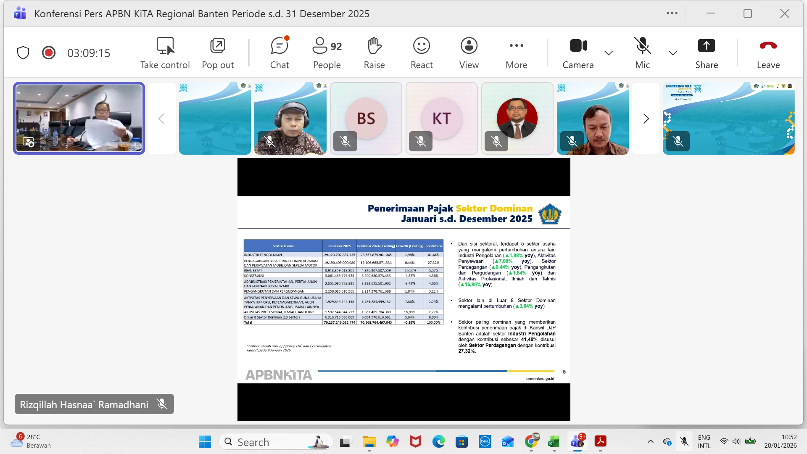Unmute the microphone with the Mic button
Image resolution: width=807 pixels, height=454 pixels.
[642, 53]
